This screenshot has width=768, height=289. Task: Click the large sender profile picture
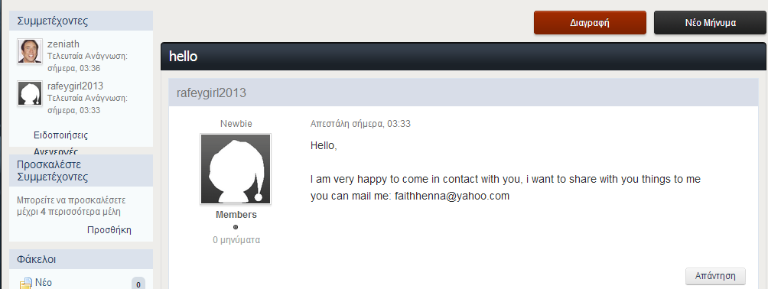click(x=236, y=169)
